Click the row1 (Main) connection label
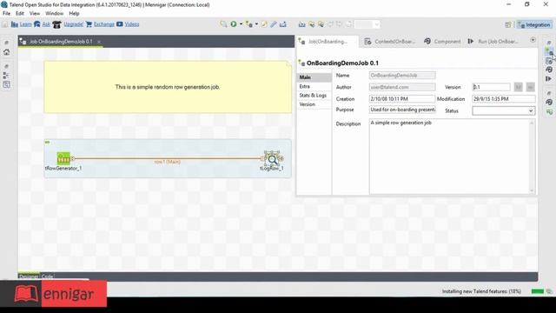This screenshot has height=313, width=556. click(x=168, y=162)
